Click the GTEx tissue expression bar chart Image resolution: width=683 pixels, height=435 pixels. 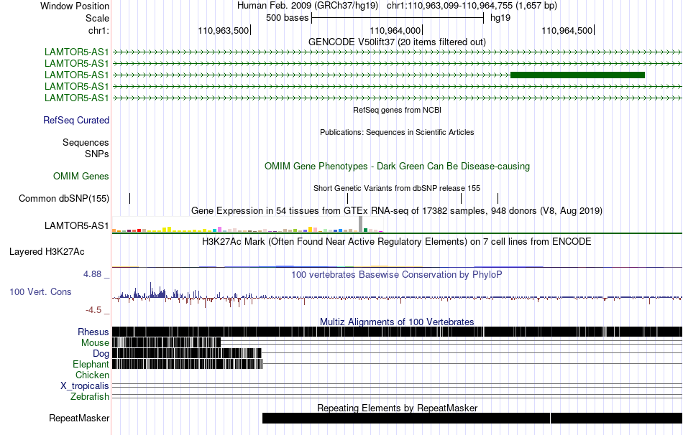pos(247,225)
